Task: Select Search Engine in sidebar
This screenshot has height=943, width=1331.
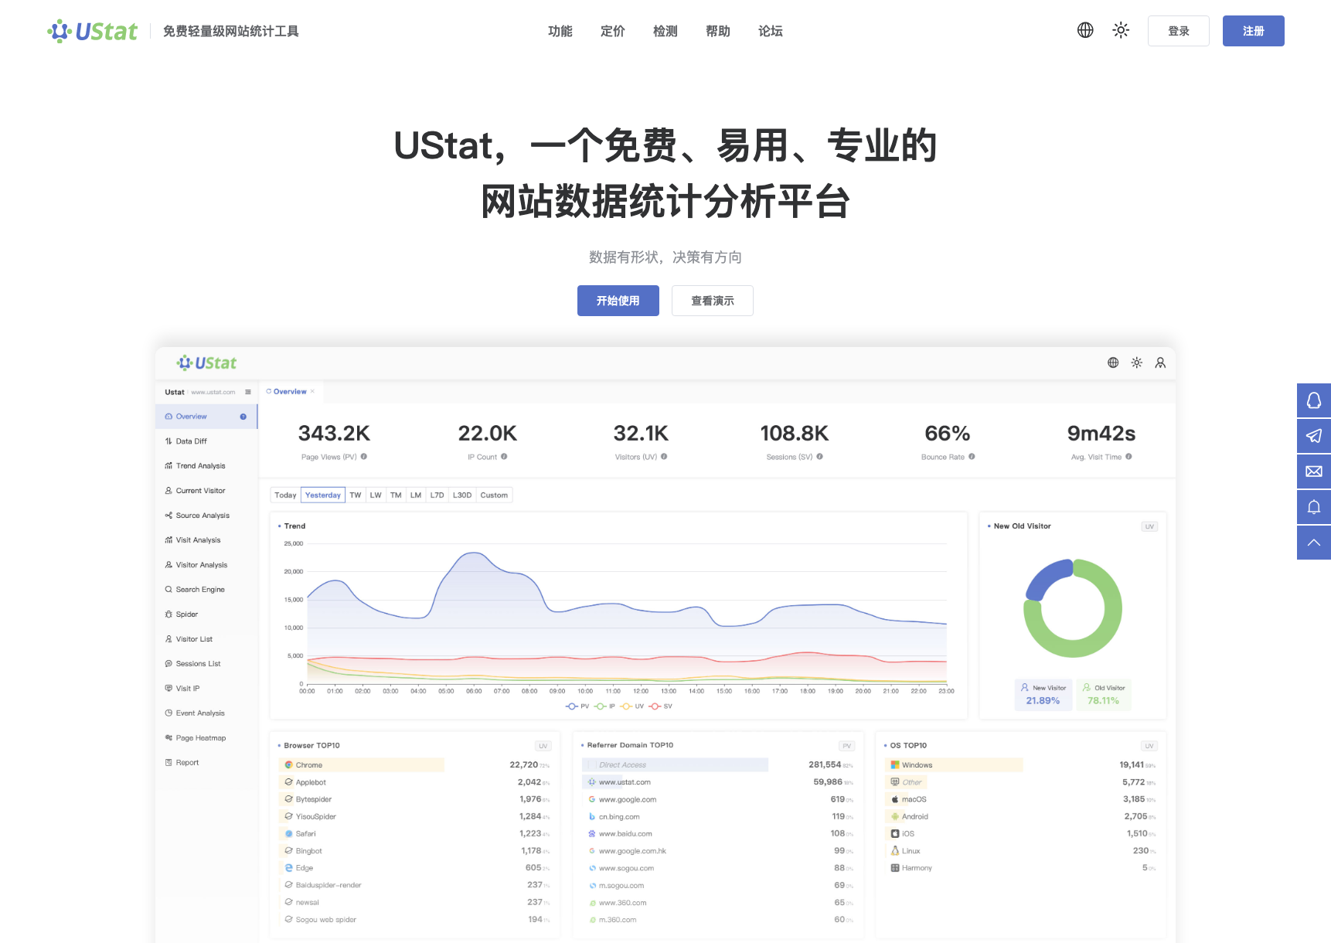Action: (x=206, y=590)
